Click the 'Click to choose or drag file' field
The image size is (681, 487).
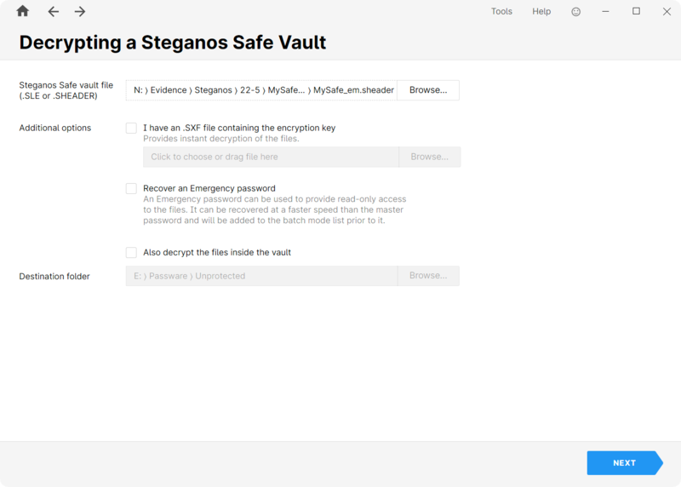271,157
